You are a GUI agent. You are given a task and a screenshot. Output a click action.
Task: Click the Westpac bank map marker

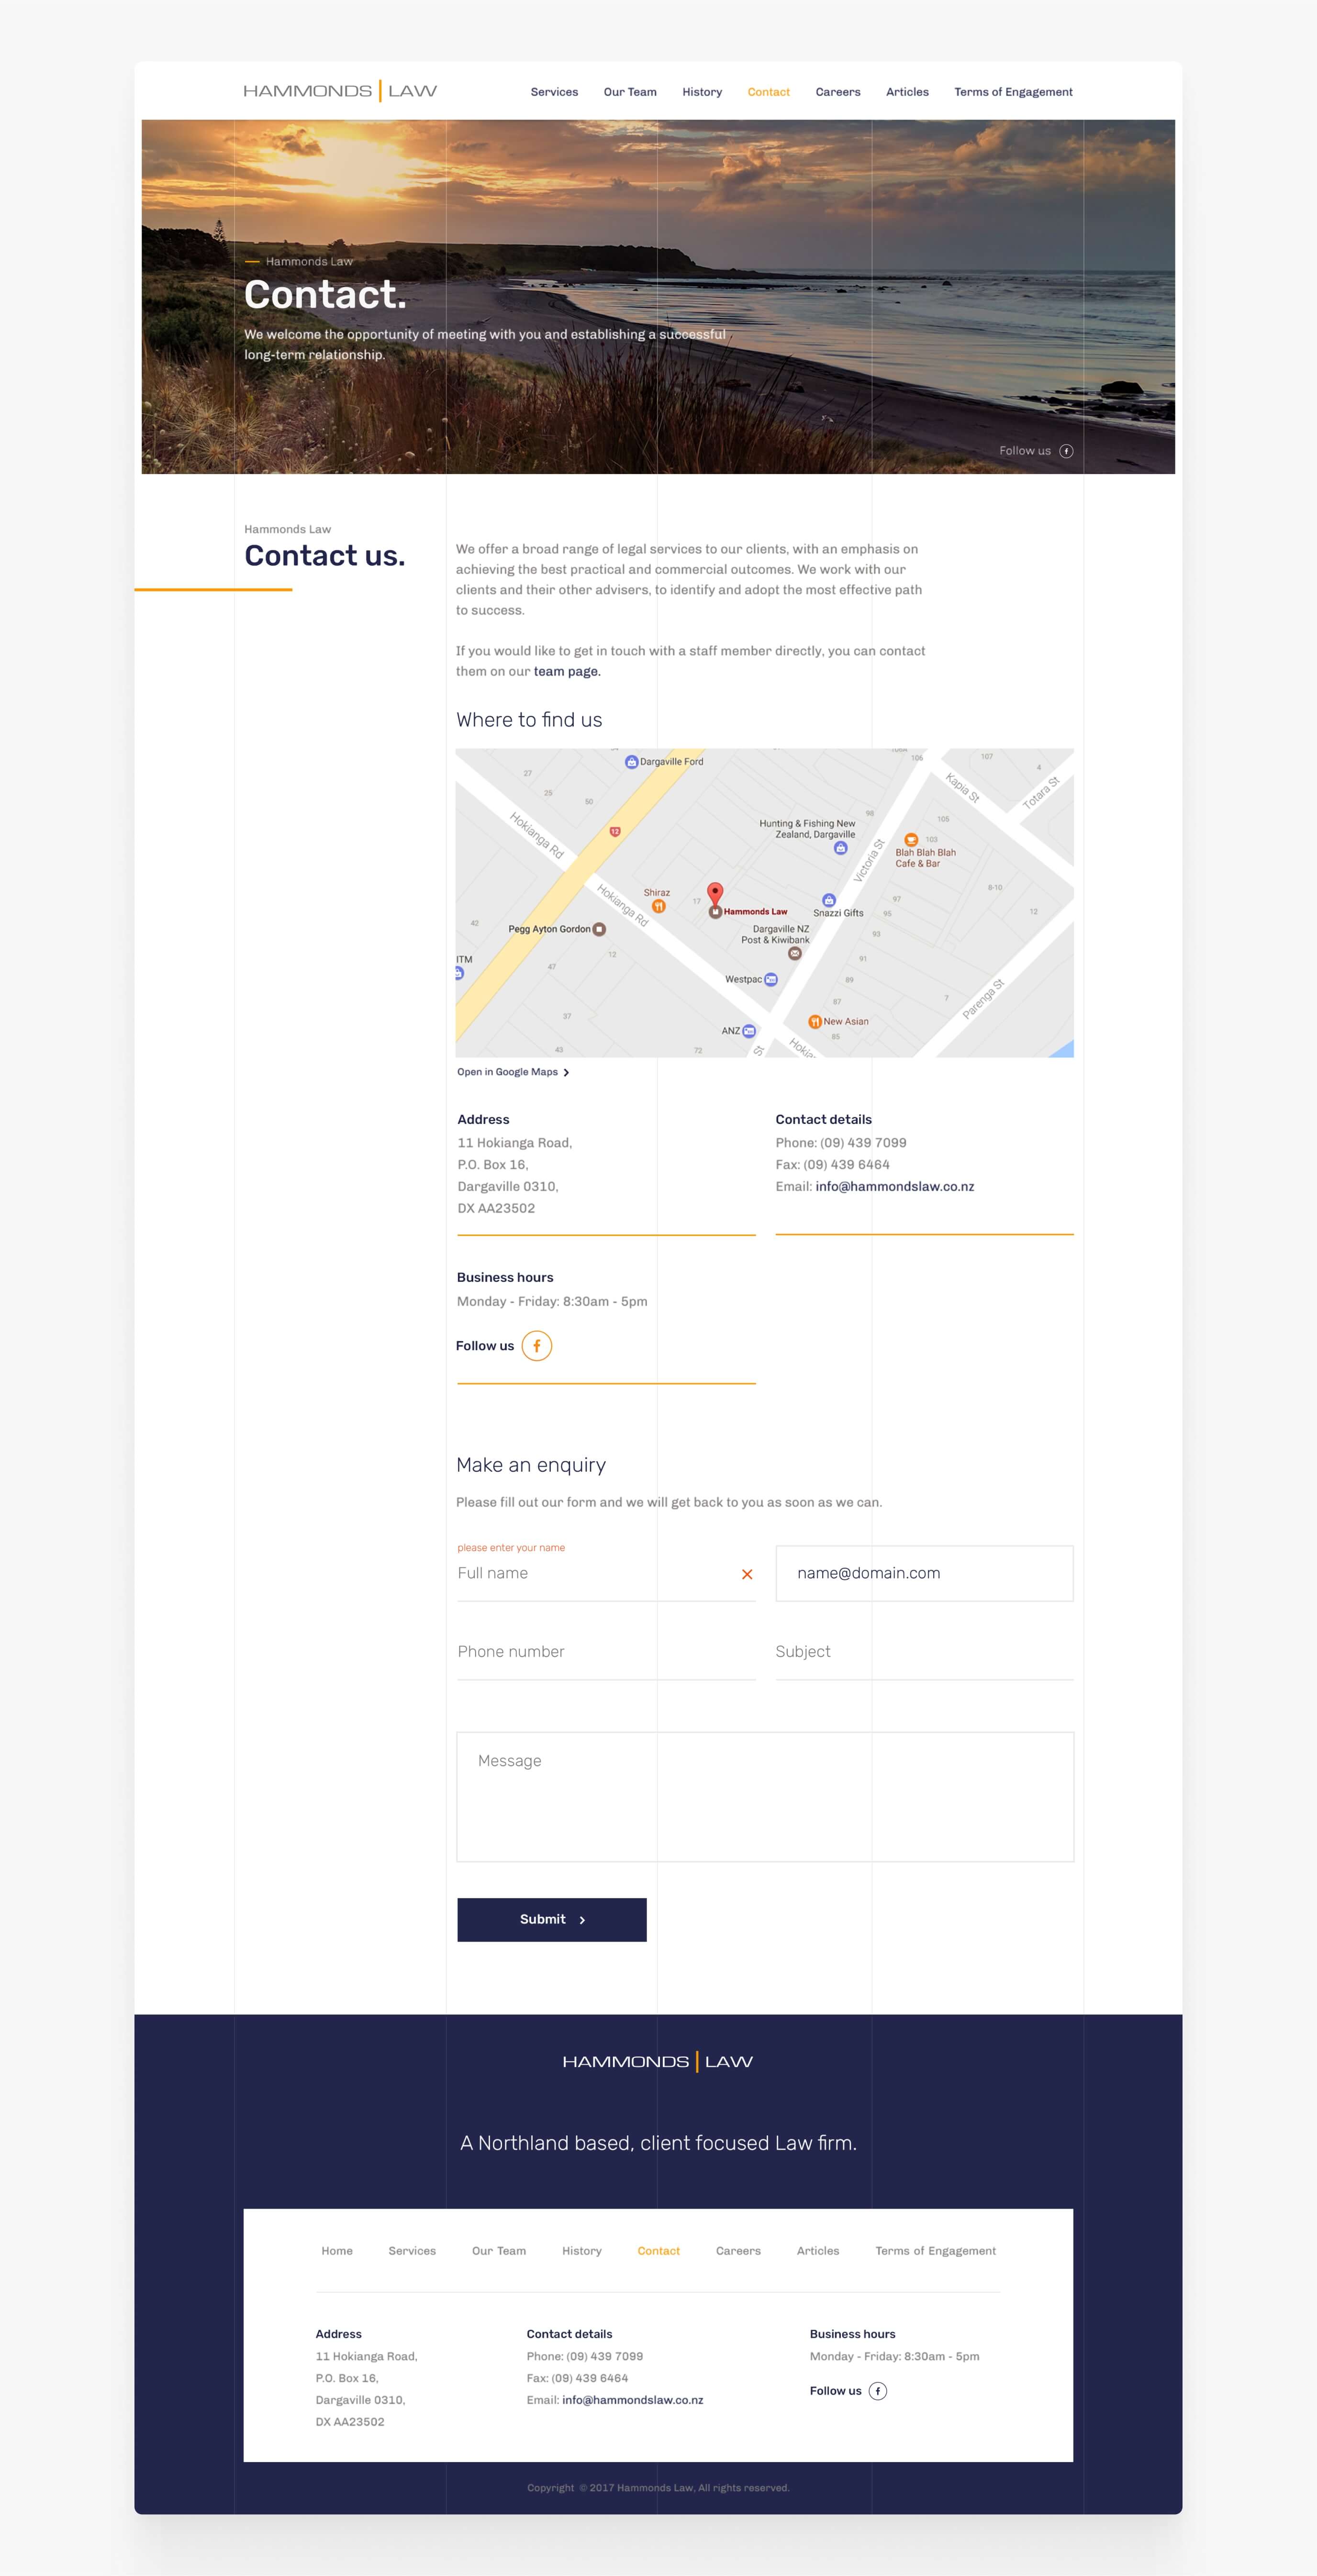(x=771, y=980)
